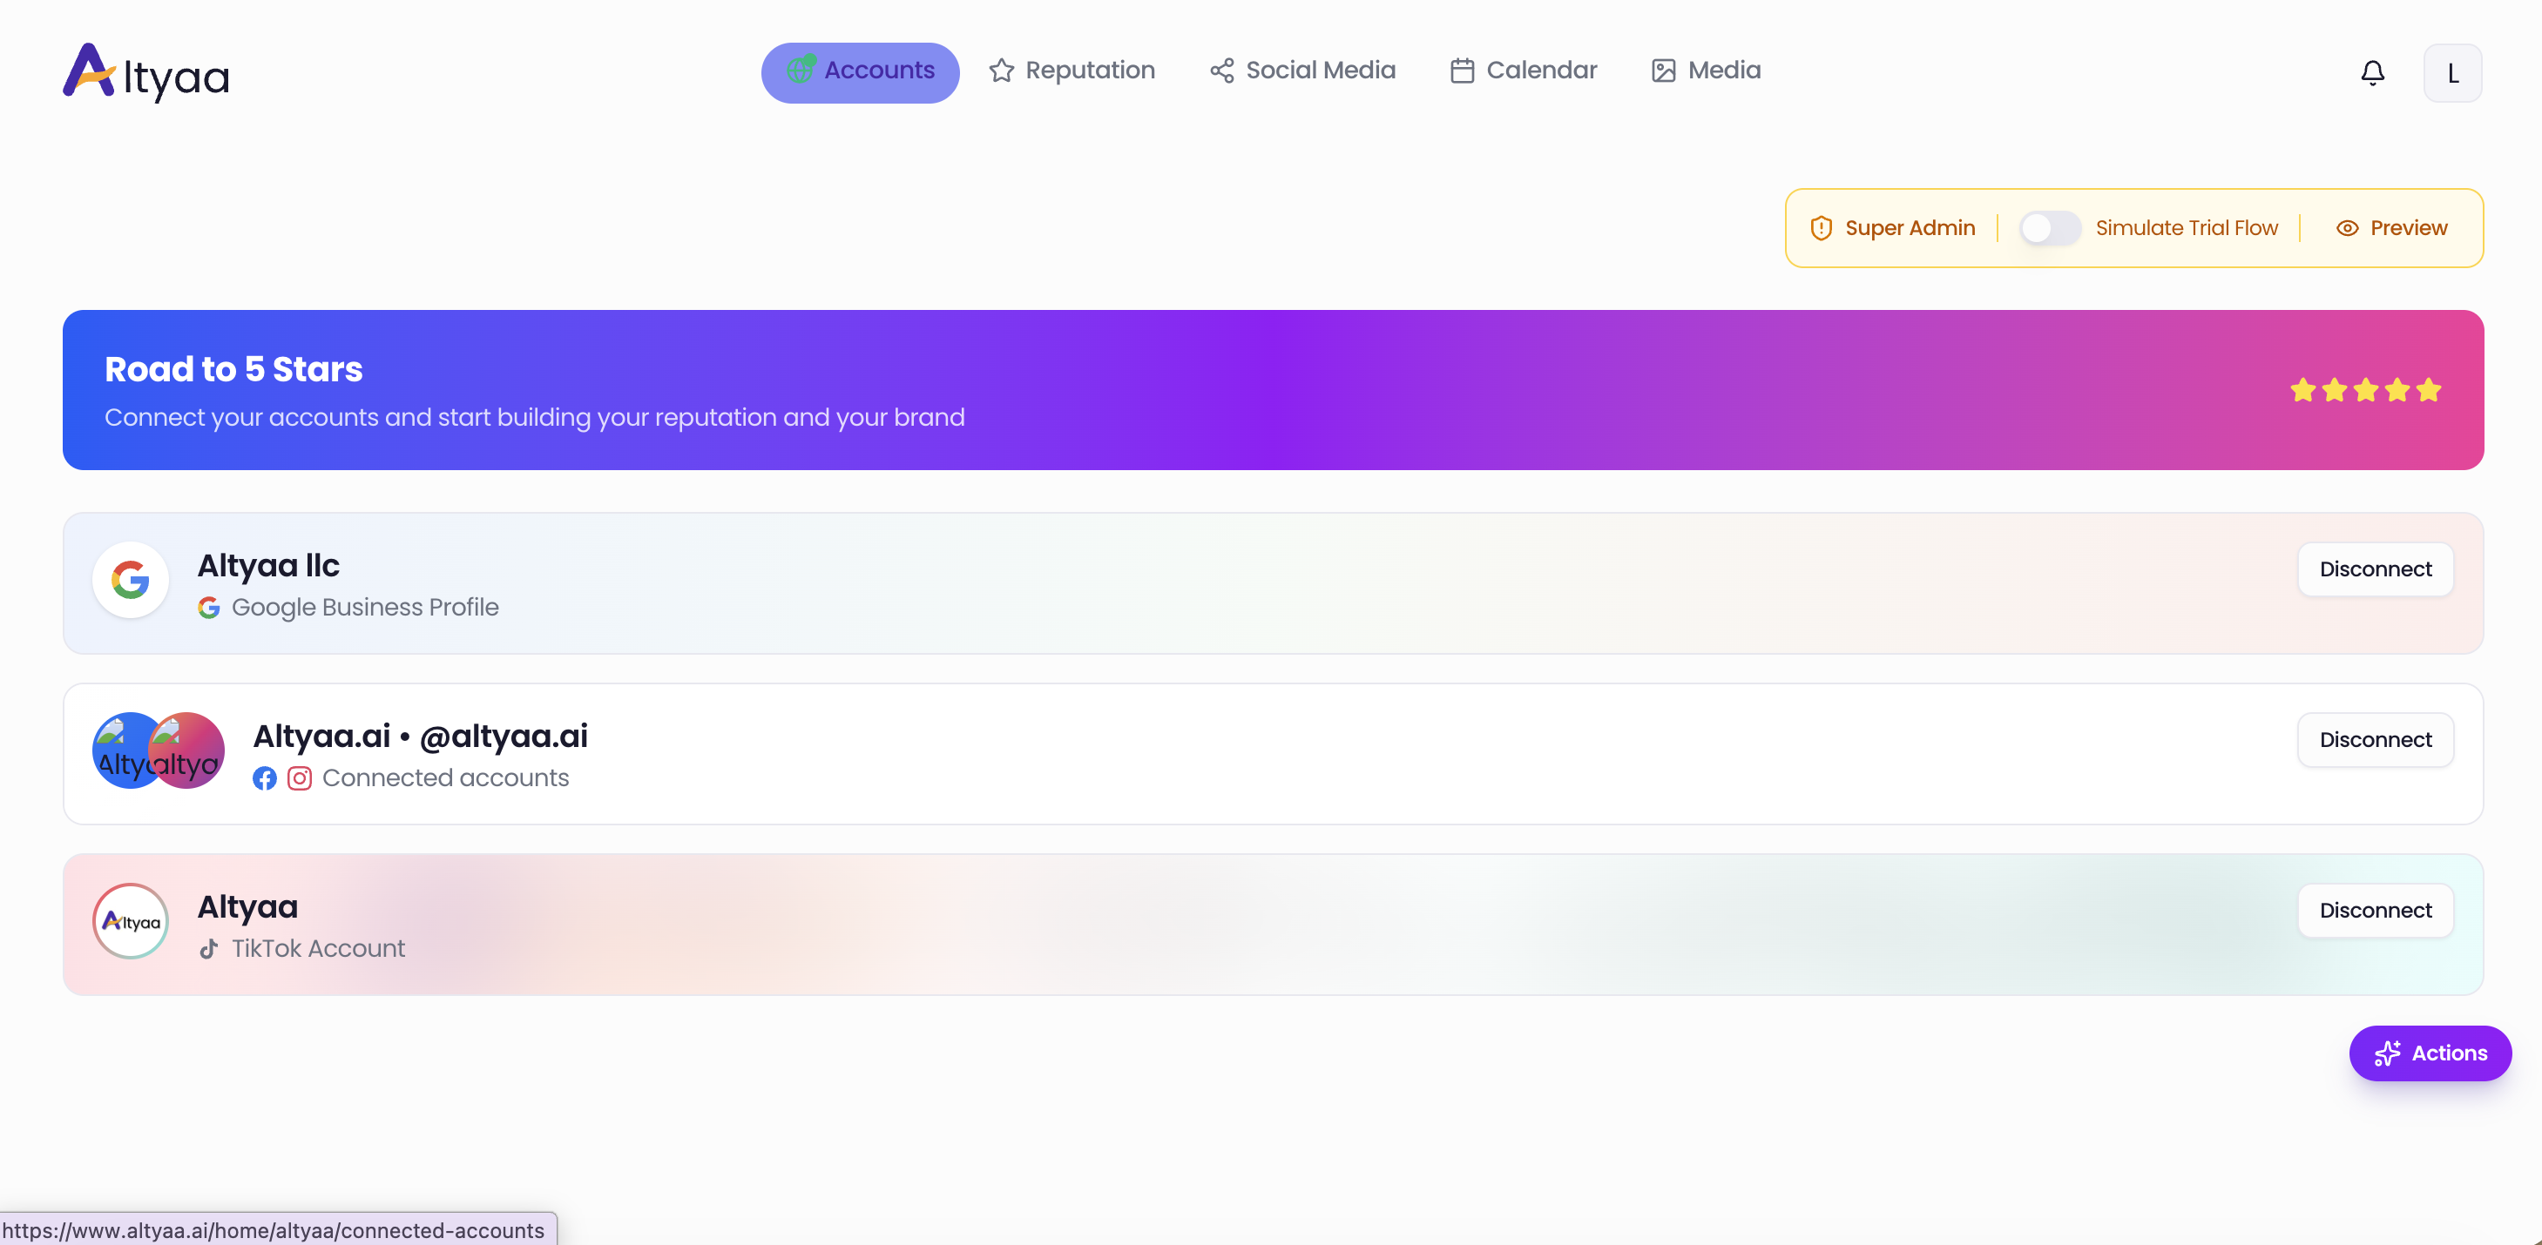
Task: Click the Altyaa TikTok profile avatar
Action: tap(131, 921)
